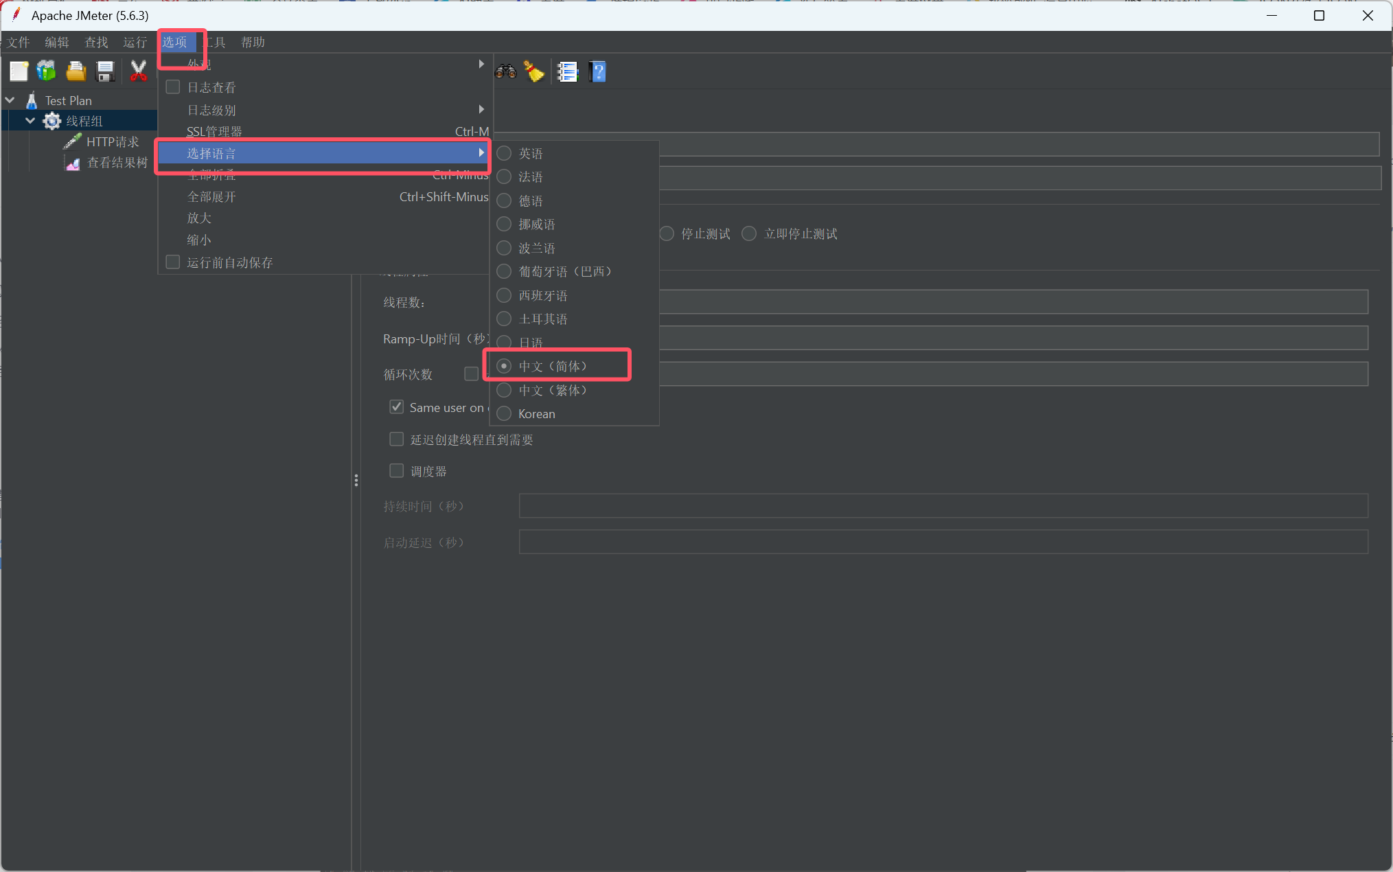Select 英语 language radio button
This screenshot has height=872, width=1393.
[504, 153]
